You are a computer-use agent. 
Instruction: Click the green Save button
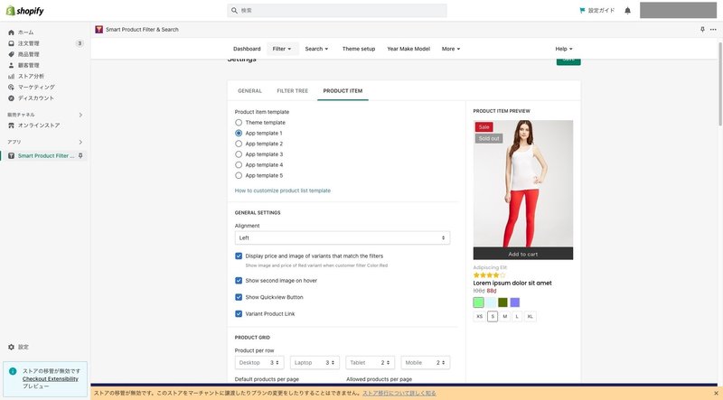568,60
